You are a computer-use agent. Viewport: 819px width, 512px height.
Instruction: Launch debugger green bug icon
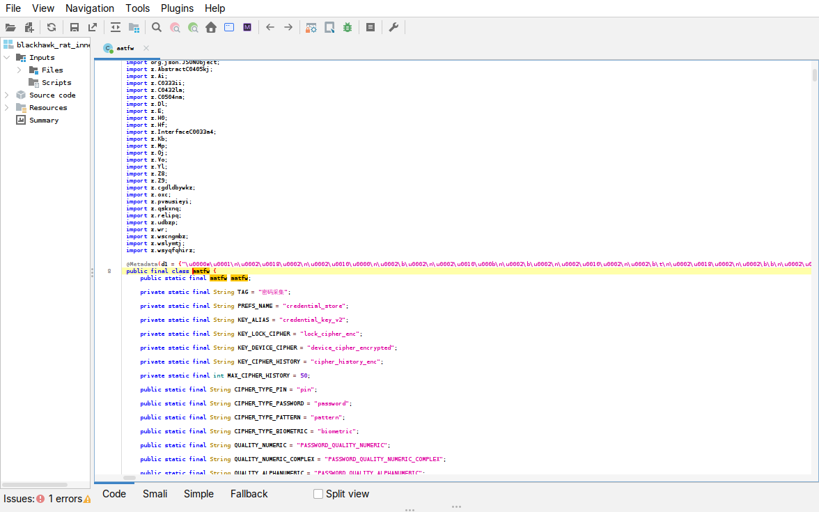click(x=348, y=28)
